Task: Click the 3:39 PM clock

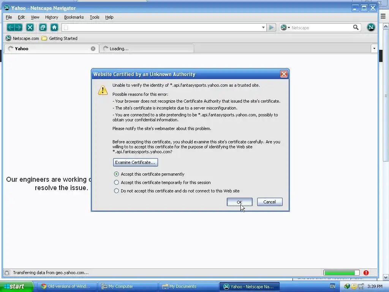Action: coord(375,286)
